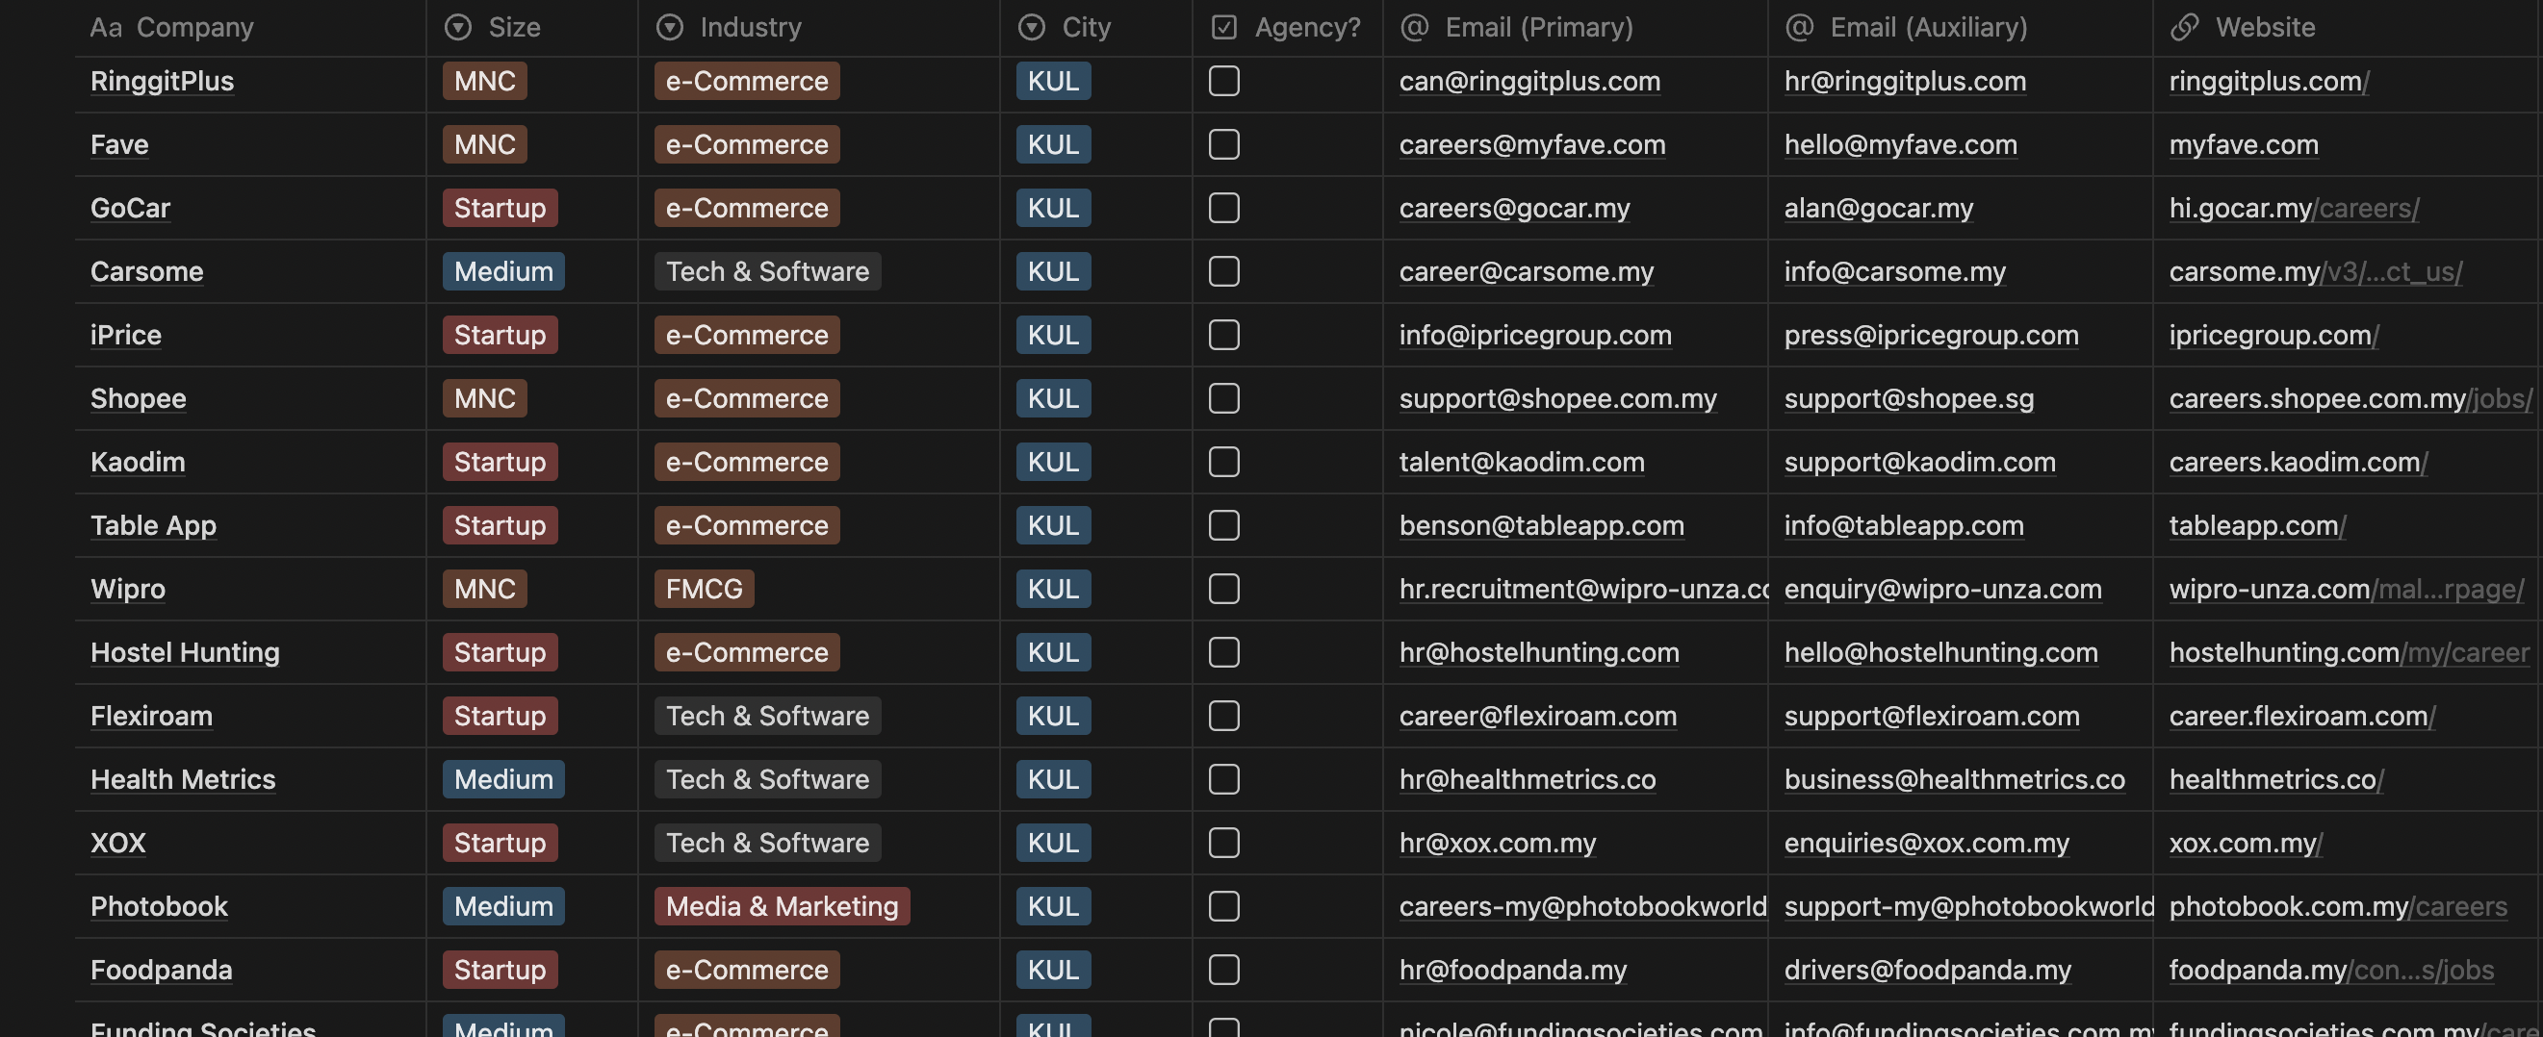Open Tech & Software tag for Flexiroam

click(767, 717)
